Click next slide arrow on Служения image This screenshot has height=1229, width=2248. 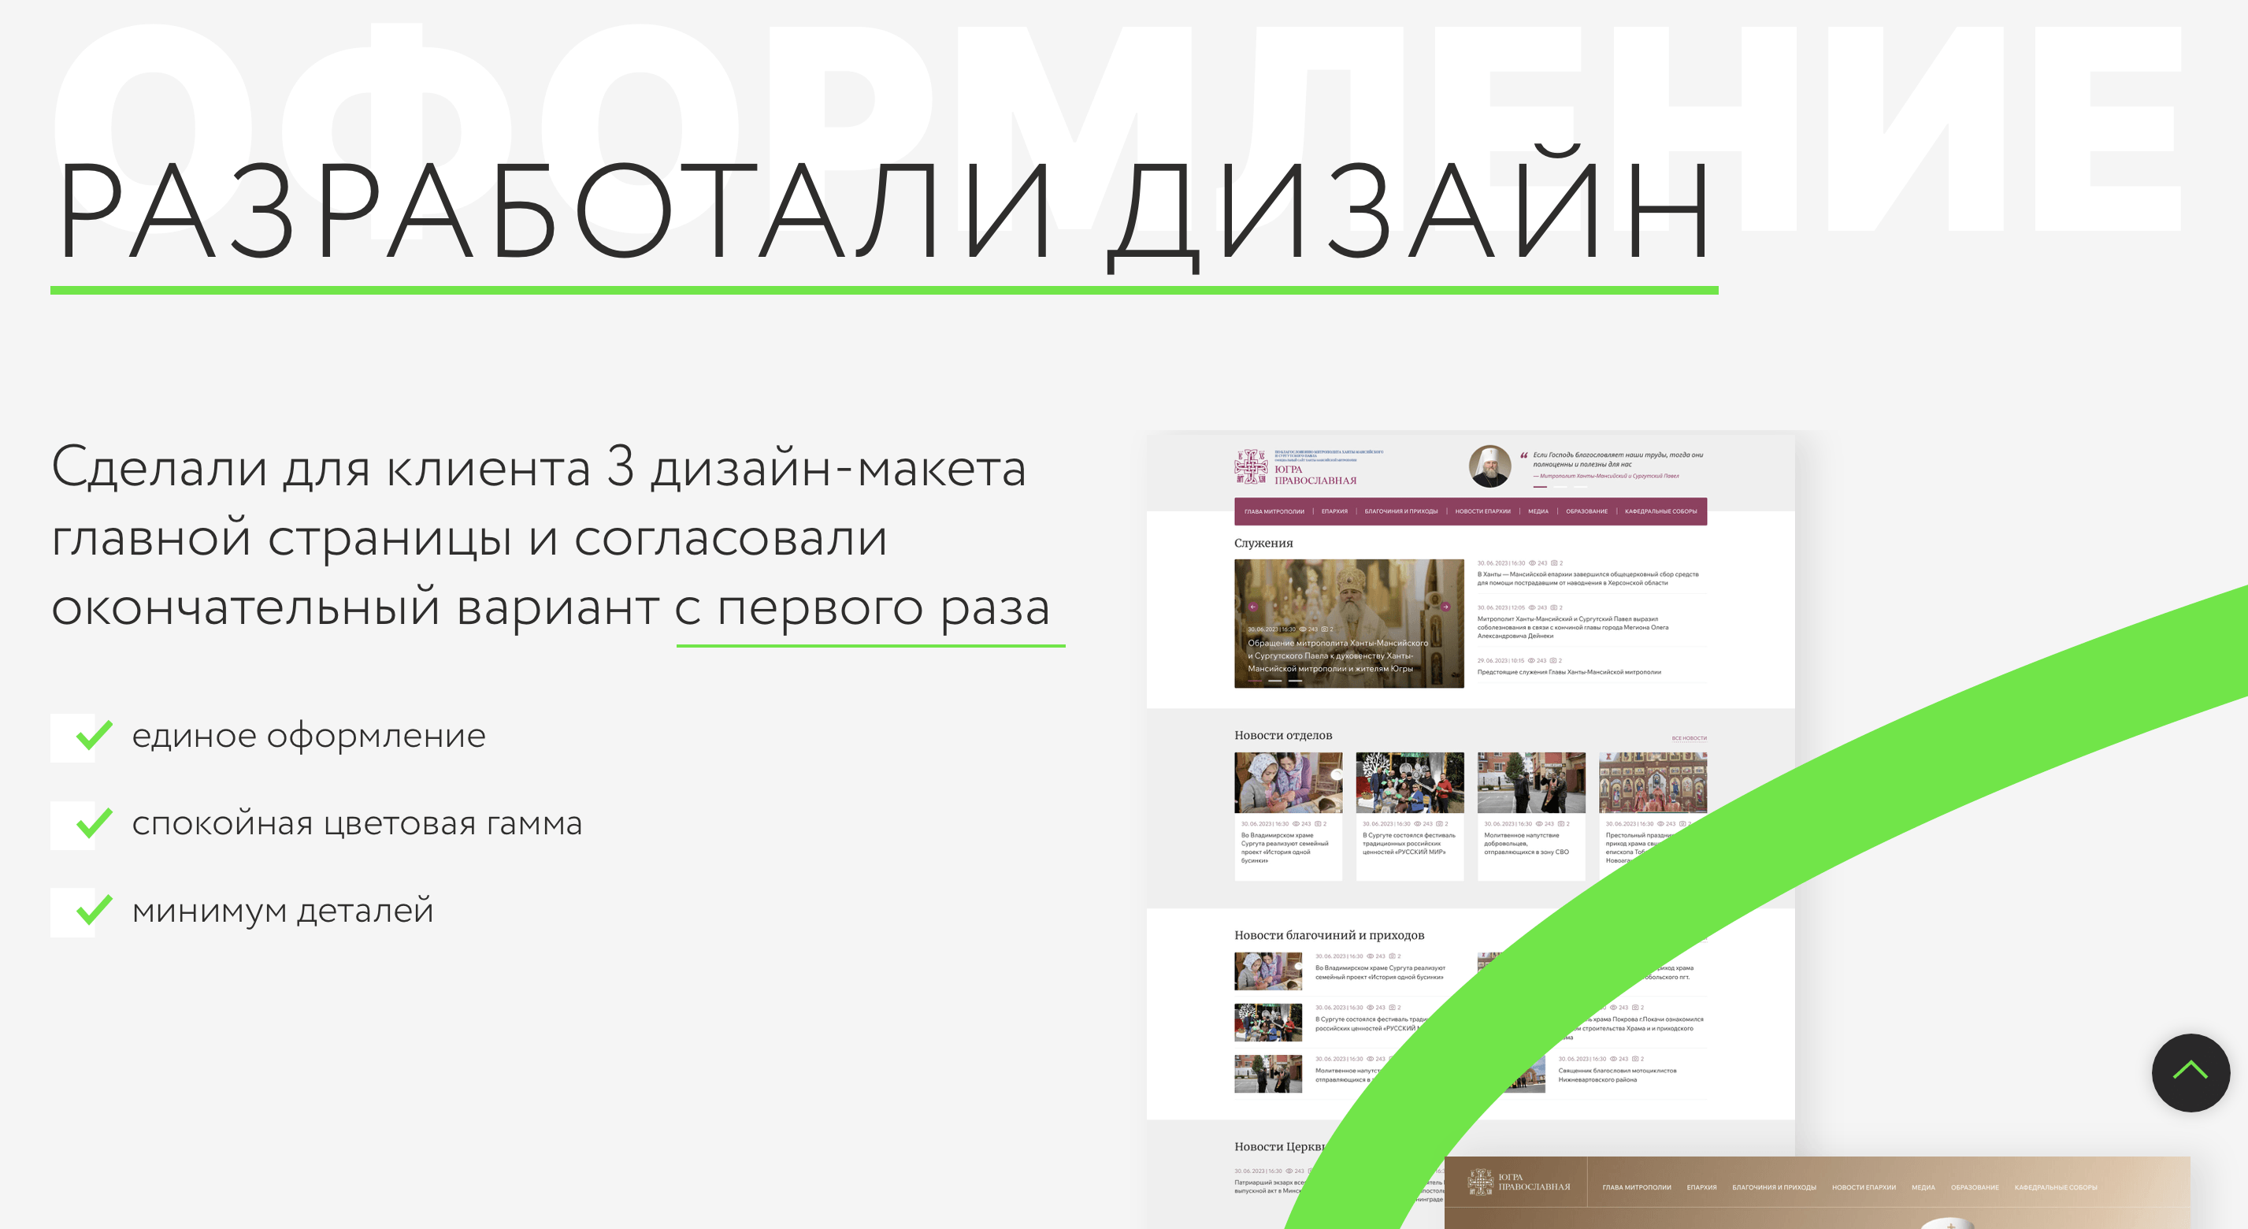tap(1445, 607)
